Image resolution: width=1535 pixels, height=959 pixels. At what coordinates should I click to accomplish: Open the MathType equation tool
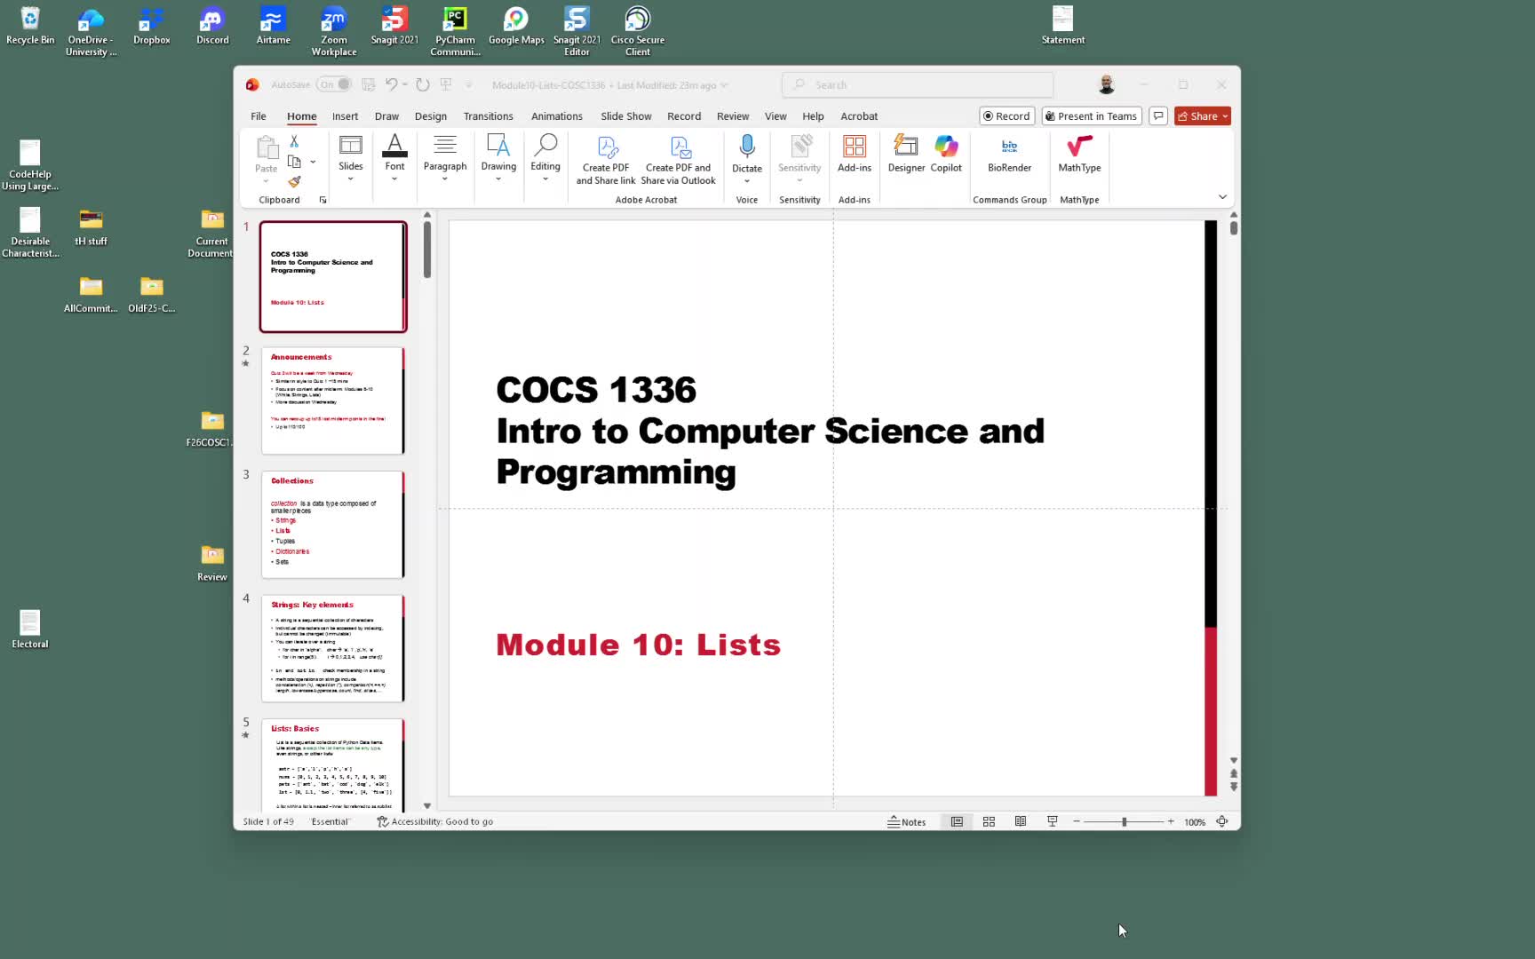coord(1078,152)
